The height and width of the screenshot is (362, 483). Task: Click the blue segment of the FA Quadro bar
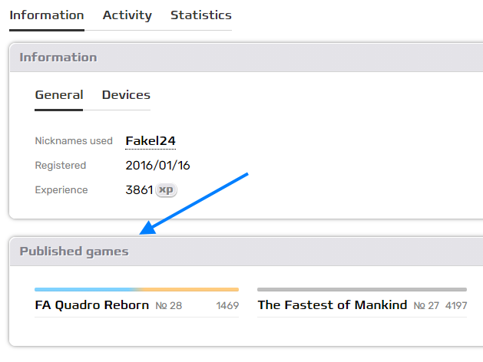84,290
